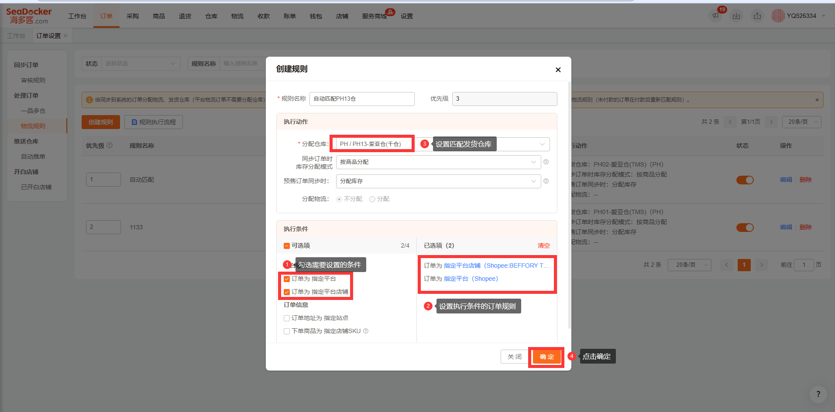Click 清空 to clear selected conditions
The image size is (835, 412).
pos(543,246)
